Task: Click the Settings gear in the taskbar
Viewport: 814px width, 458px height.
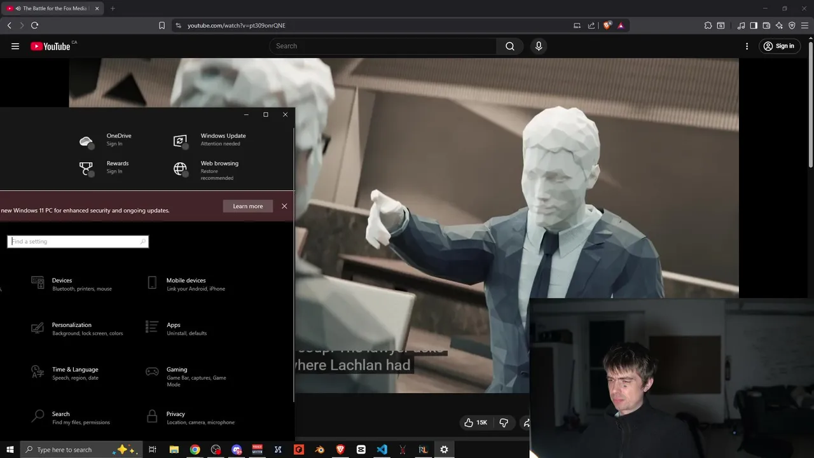Action: (444, 449)
